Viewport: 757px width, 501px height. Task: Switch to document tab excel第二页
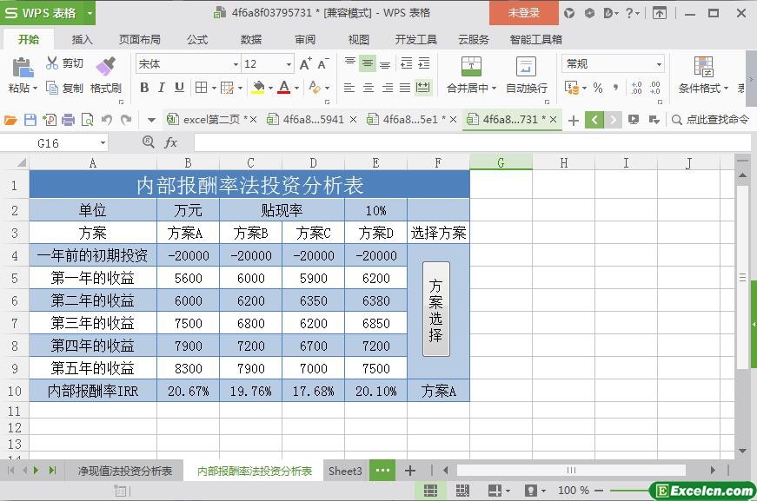tap(211, 120)
